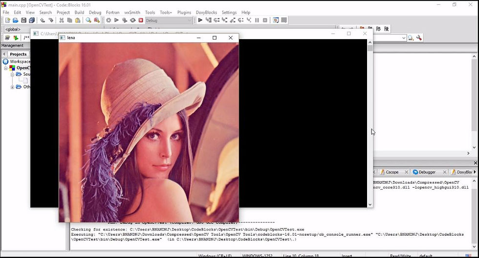This screenshot has height=258, width=479.
Task: Create a new file from the toolbar
Action: coord(8,20)
